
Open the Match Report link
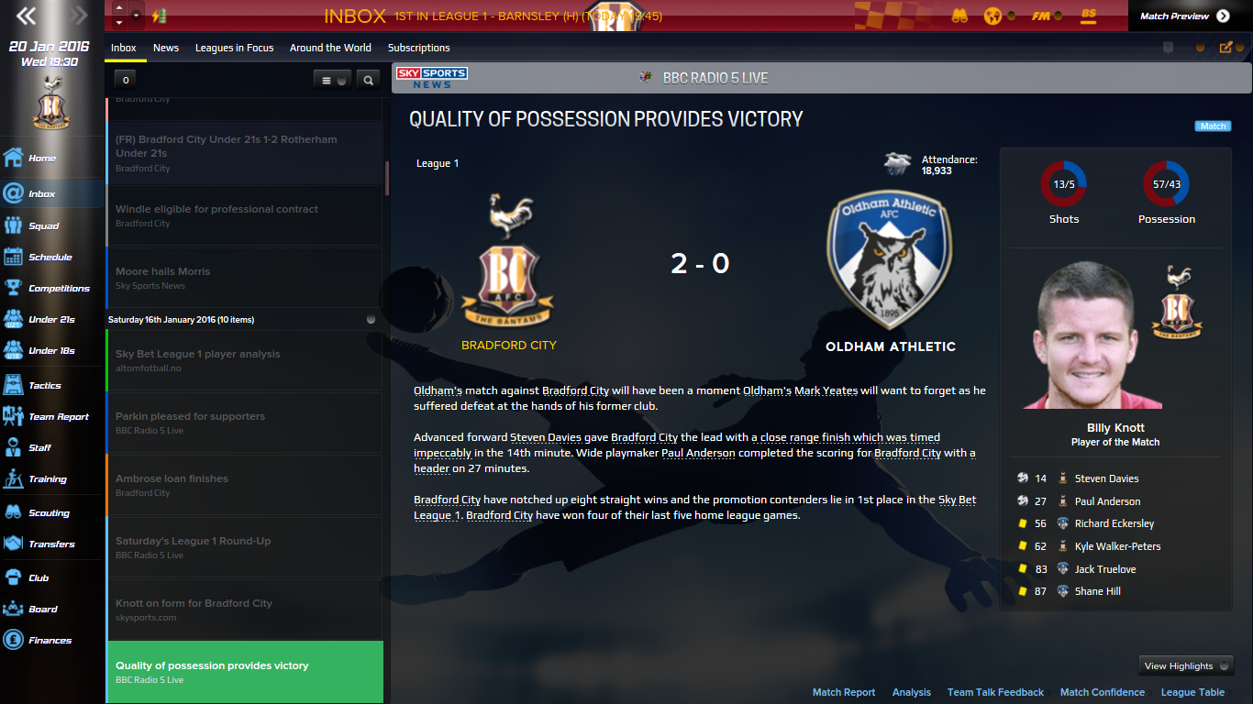[x=844, y=692]
